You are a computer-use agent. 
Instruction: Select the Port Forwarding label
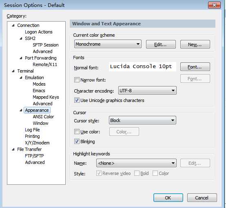tap(41, 58)
